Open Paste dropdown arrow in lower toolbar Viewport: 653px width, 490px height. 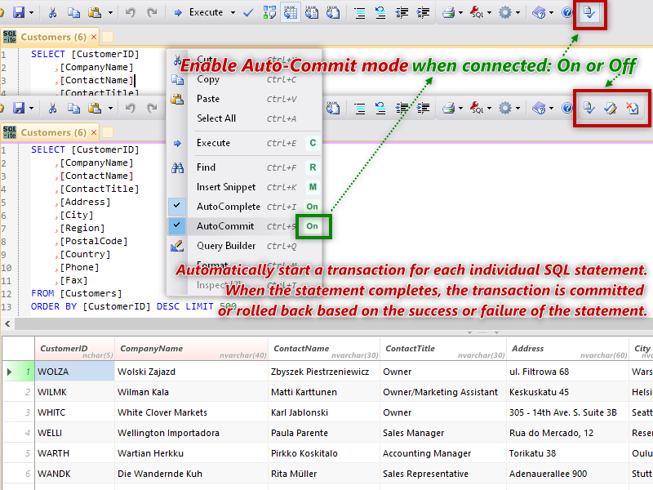[x=110, y=109]
